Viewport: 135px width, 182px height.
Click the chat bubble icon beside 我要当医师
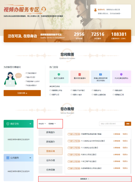(x=113, y=90)
